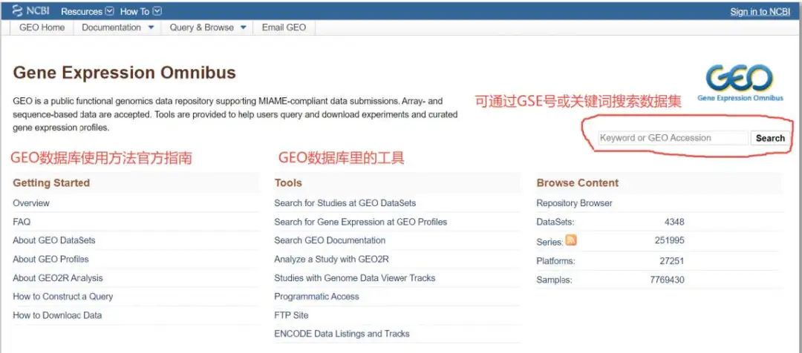Click the Gene Expression Omnibus heading
Viewport: 802px width, 353px height.
(124, 73)
